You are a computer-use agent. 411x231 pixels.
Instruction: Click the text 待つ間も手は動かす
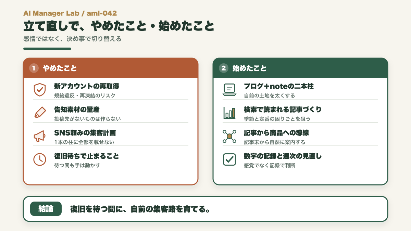tap(77, 165)
